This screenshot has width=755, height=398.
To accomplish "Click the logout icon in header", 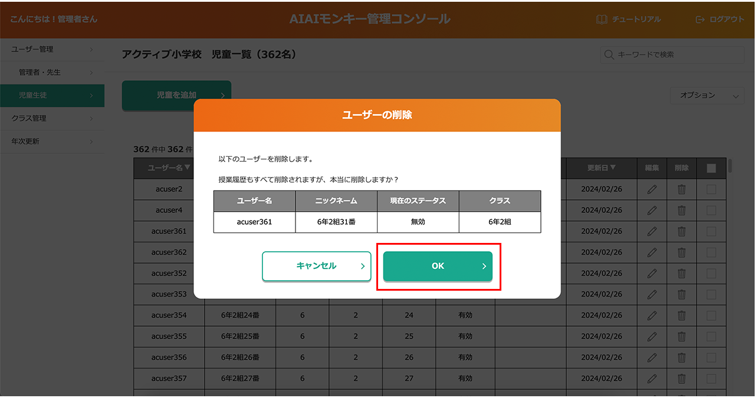I will 700,19.
